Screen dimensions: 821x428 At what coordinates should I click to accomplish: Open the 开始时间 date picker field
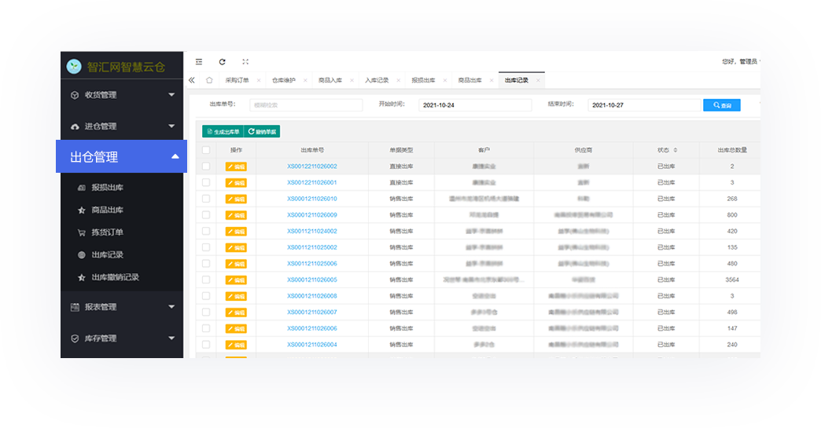click(475, 105)
